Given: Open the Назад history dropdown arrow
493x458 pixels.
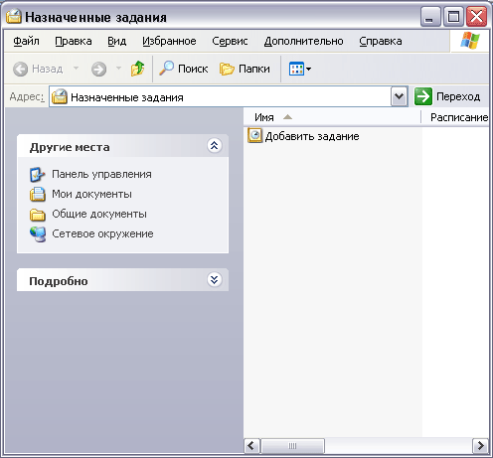Looking at the screenshot, I should pyautogui.click(x=76, y=69).
